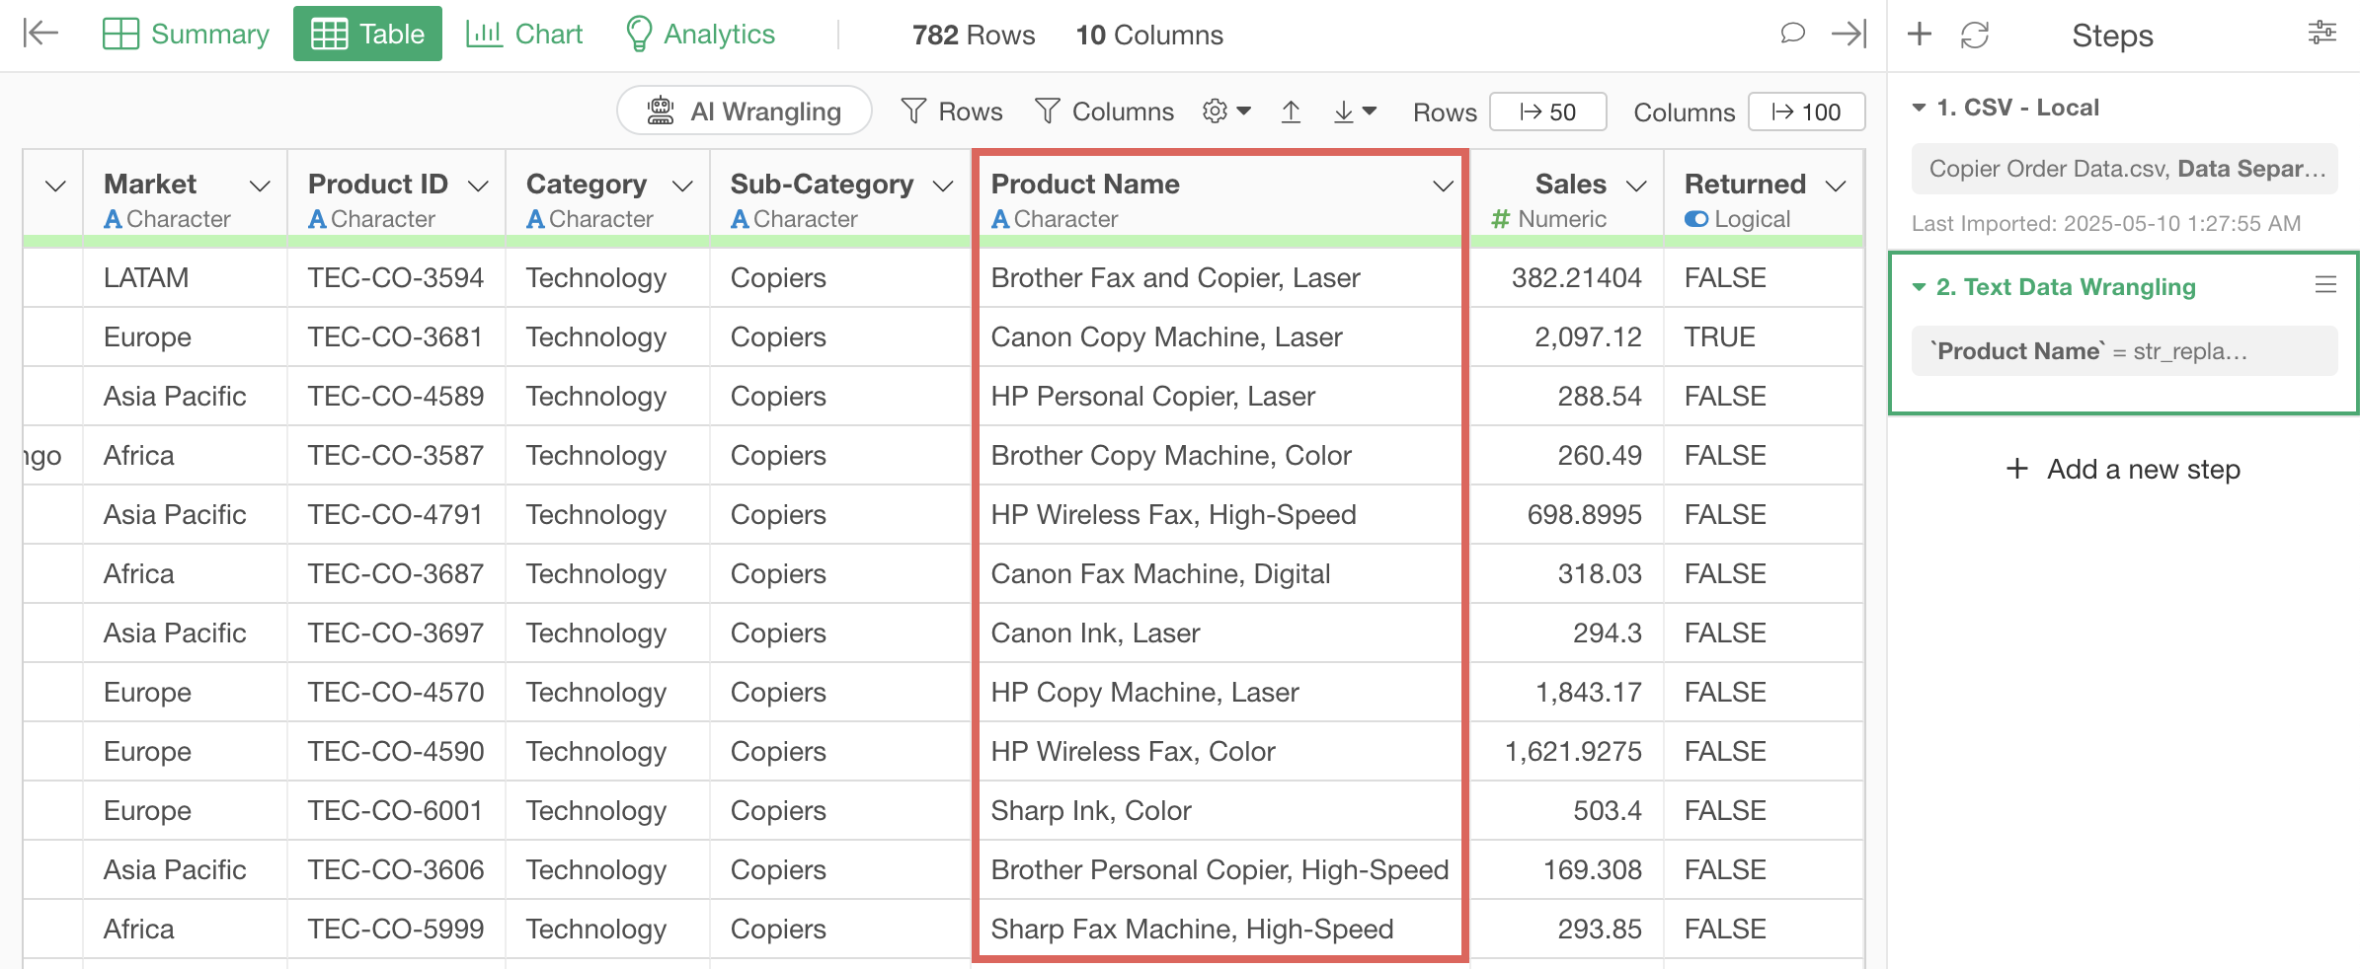Open the Chart tab
The height and width of the screenshot is (969, 2360).
[x=524, y=34]
